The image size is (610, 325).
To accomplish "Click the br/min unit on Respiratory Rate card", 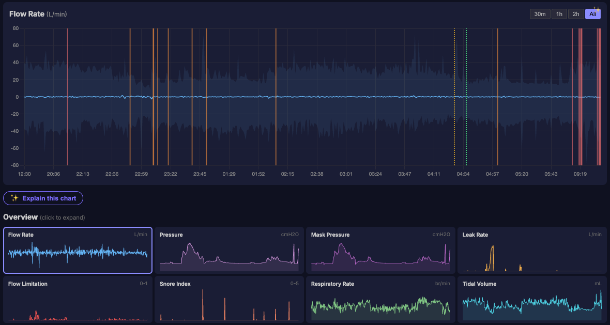I will (x=443, y=283).
